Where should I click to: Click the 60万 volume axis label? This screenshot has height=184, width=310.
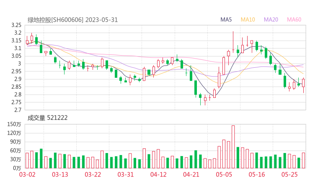(x=15, y=151)
